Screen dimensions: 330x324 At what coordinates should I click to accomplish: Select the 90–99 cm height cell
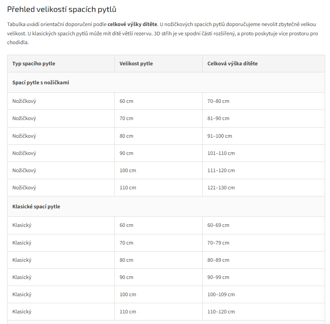click(264, 277)
